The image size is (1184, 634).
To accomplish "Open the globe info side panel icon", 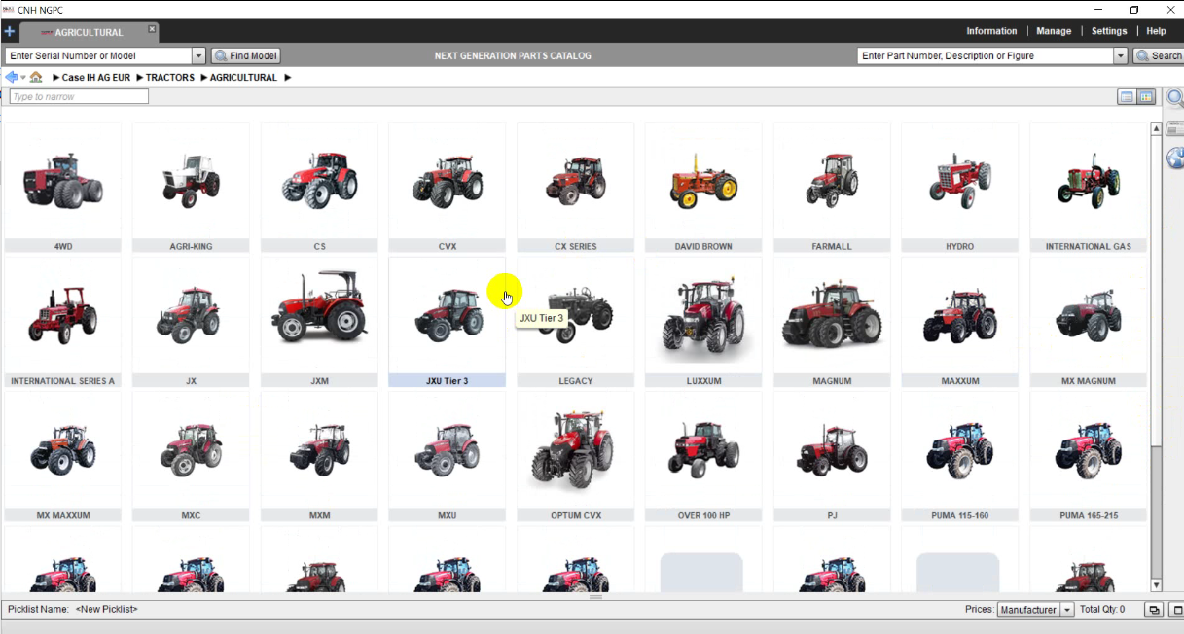I will (1175, 158).
